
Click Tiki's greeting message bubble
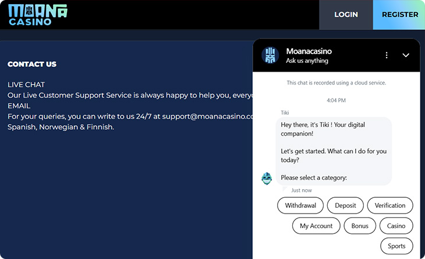(x=334, y=151)
